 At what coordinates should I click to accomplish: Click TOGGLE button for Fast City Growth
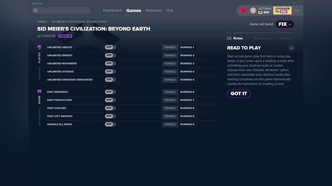tap(170, 116)
